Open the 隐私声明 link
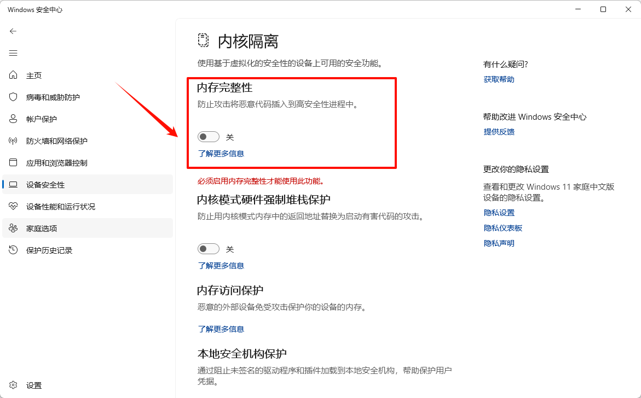The image size is (641, 398). pyautogui.click(x=499, y=243)
